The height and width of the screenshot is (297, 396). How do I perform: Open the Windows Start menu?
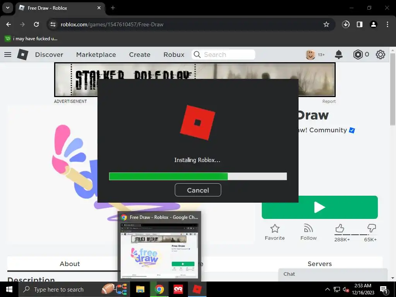point(9,289)
